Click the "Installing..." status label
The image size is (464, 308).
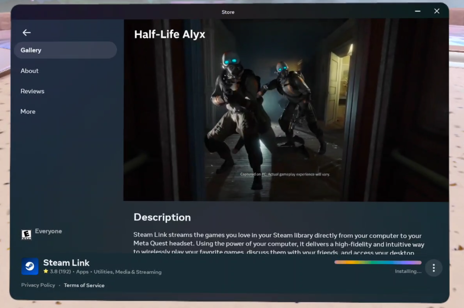408,271
